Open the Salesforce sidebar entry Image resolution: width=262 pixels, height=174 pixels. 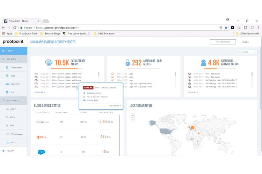click(x=14, y=84)
